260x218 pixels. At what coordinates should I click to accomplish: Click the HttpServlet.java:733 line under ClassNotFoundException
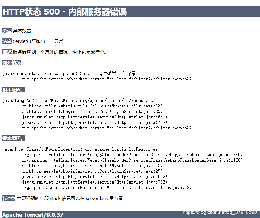coord(94,182)
